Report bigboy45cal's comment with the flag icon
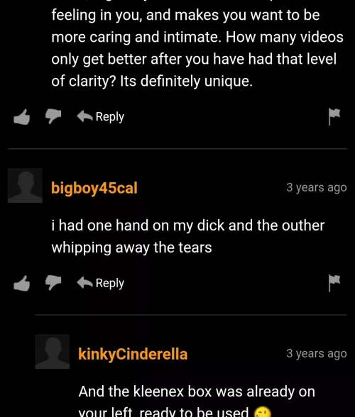Image resolution: width=355 pixels, height=417 pixels. tap(334, 283)
